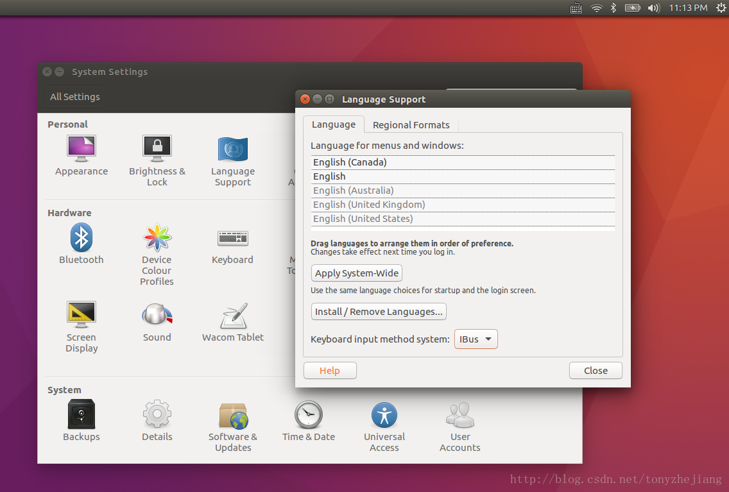Click Apply System-Wide button
Screen dimensions: 729x492
pyautogui.click(x=357, y=273)
